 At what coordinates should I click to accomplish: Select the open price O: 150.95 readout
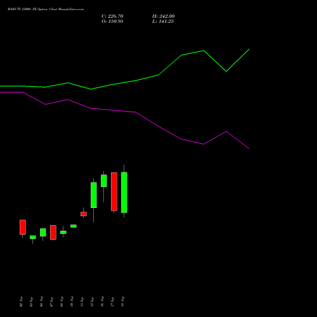tap(112, 22)
